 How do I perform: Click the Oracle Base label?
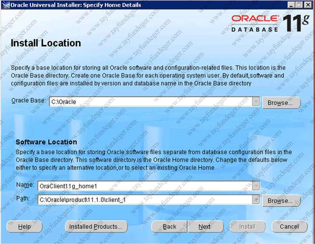pyautogui.click(x=29, y=101)
